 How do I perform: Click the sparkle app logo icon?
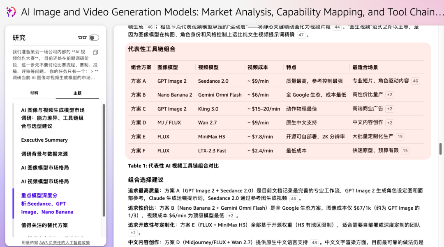pos(11,12)
